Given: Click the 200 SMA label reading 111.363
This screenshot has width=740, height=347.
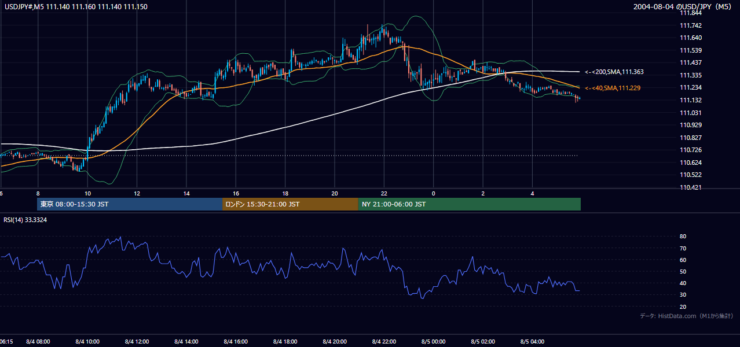Looking at the screenshot, I should click(x=614, y=72).
